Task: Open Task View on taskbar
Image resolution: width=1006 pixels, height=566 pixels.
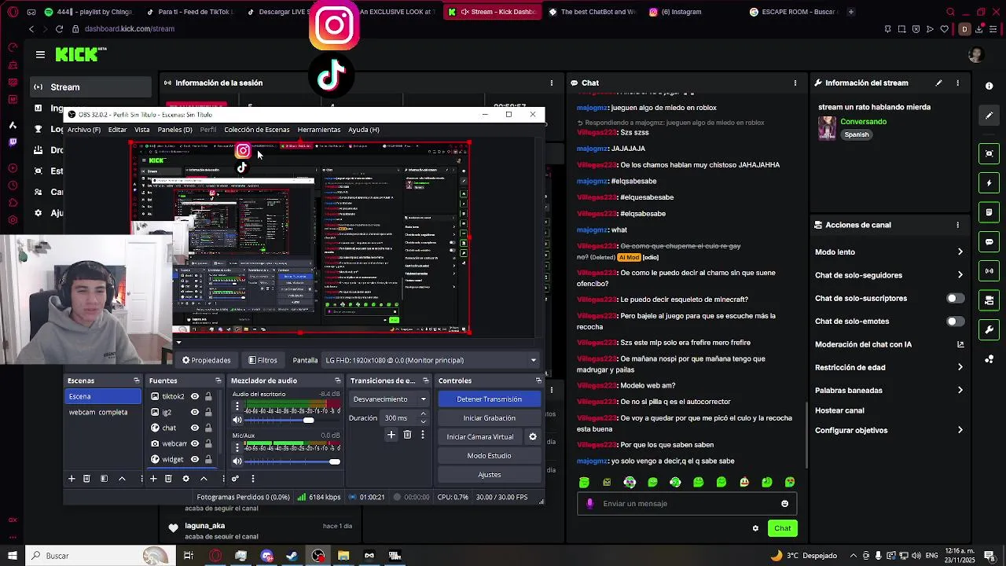Action: coord(189,556)
